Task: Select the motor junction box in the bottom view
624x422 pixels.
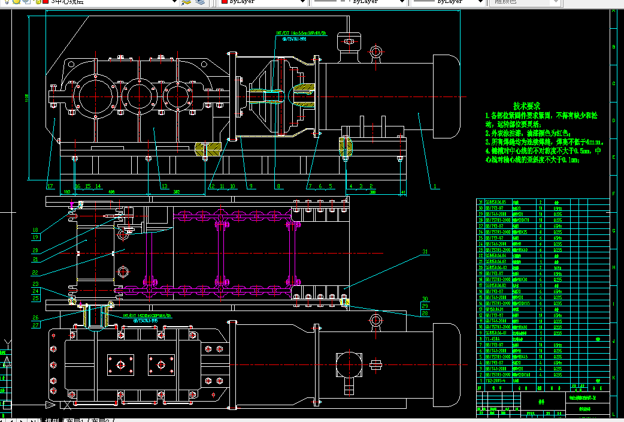Action: (349, 366)
